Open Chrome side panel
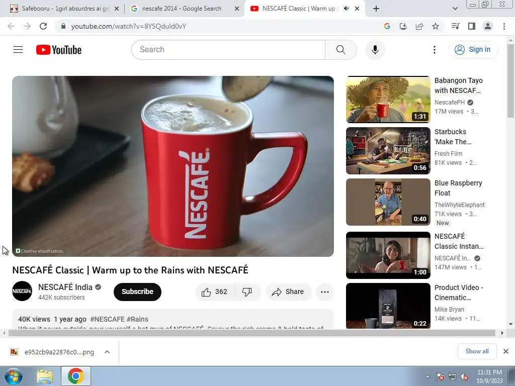Screen dimensions: 515x386 [472, 26]
